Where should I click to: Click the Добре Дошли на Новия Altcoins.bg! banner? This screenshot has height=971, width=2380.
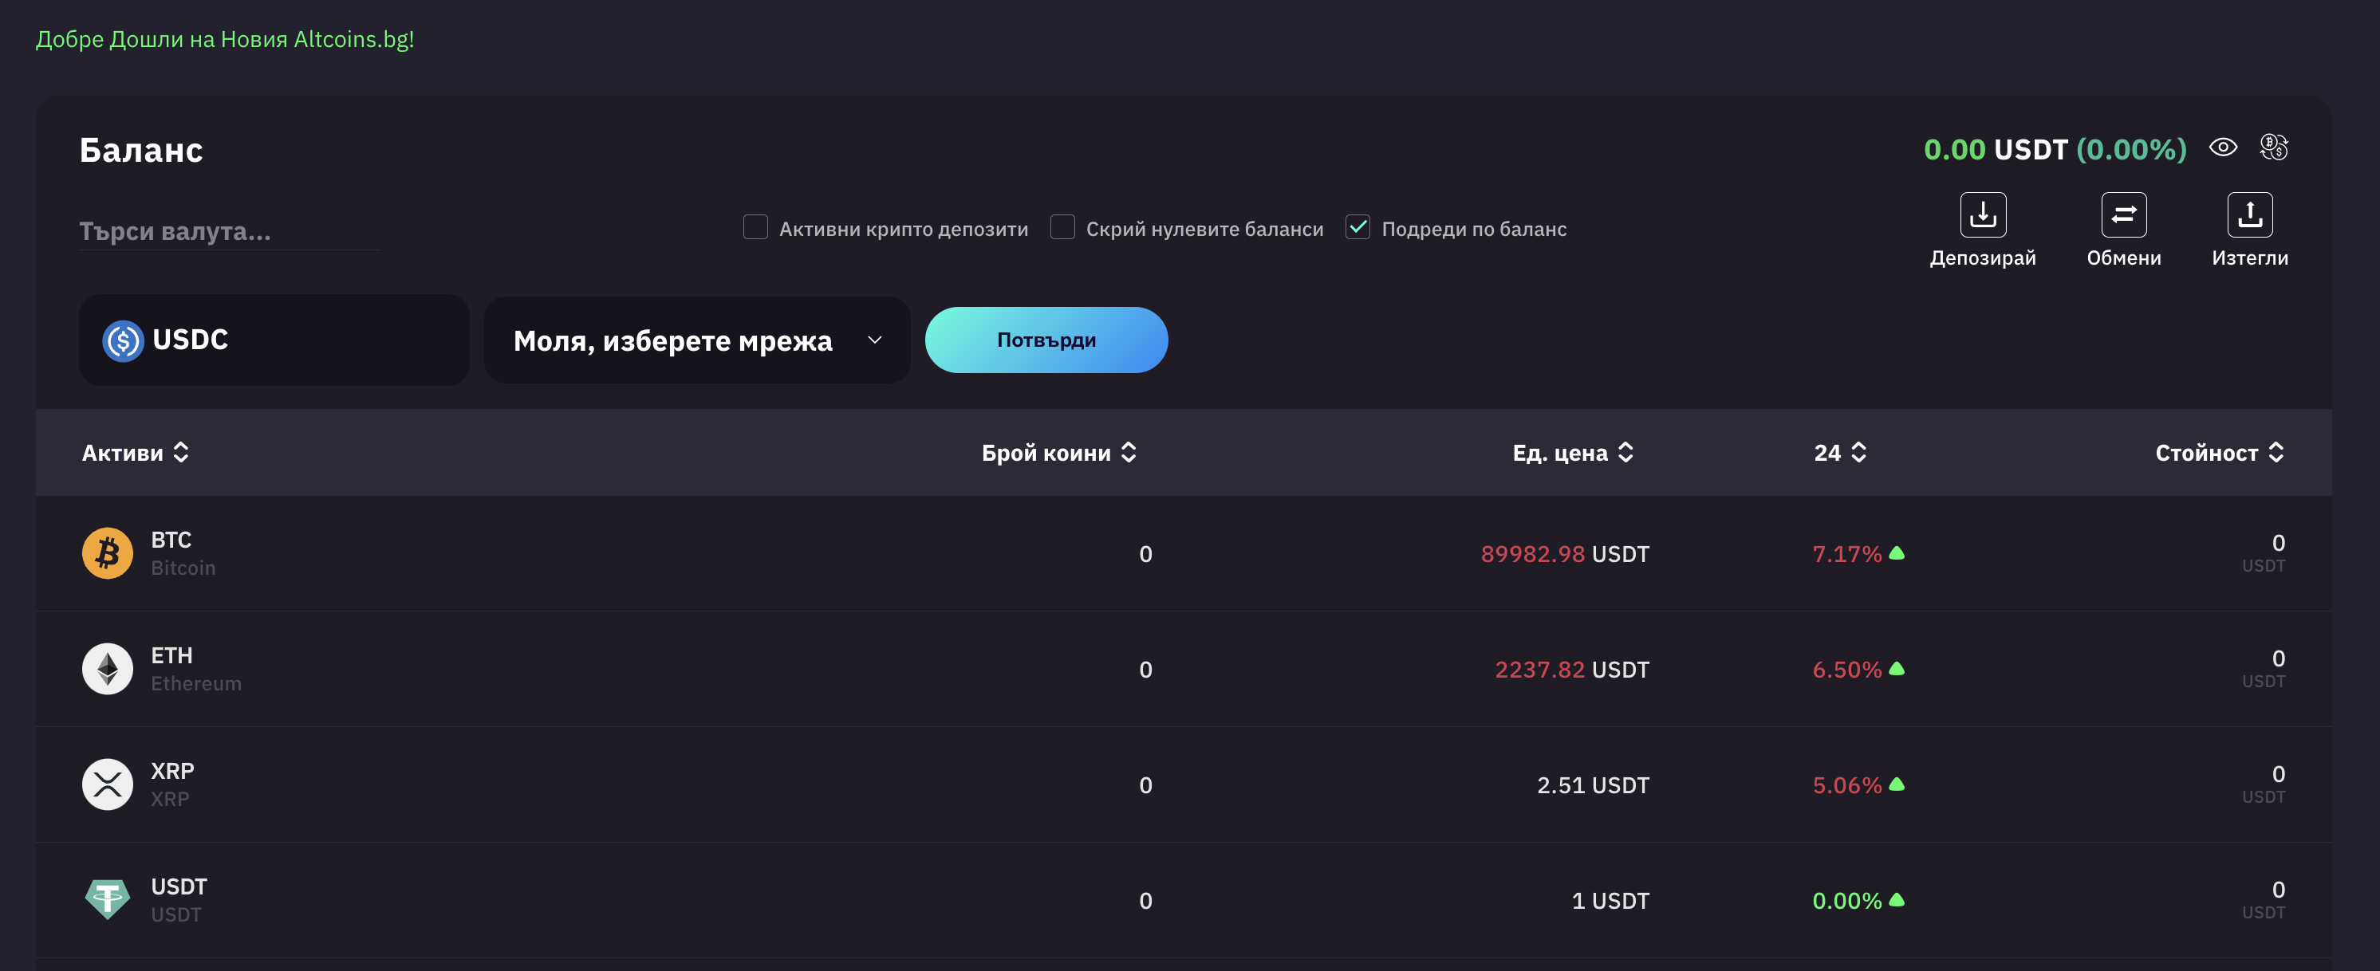[x=224, y=40]
